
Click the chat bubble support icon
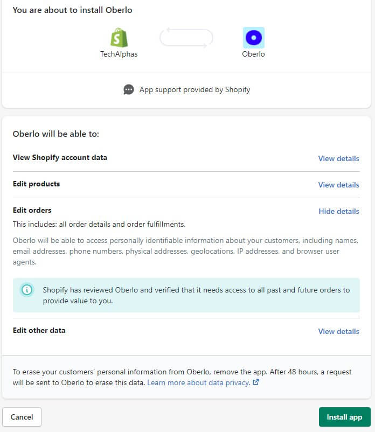click(x=128, y=89)
